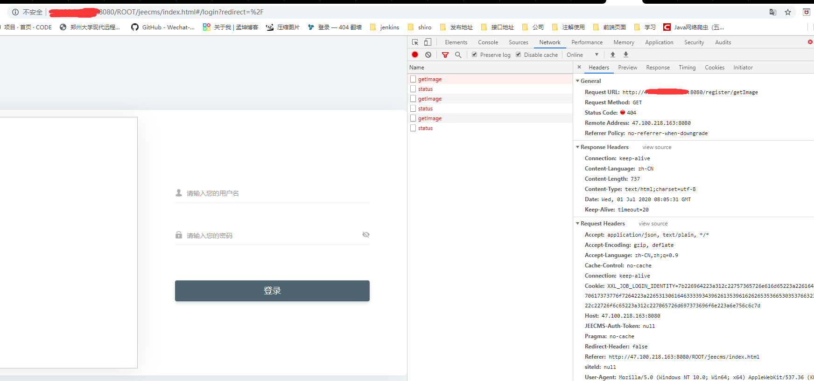Viewport: 814px width, 381px height.
Task: Import HAR file with the upload arrow
Action: click(613, 54)
